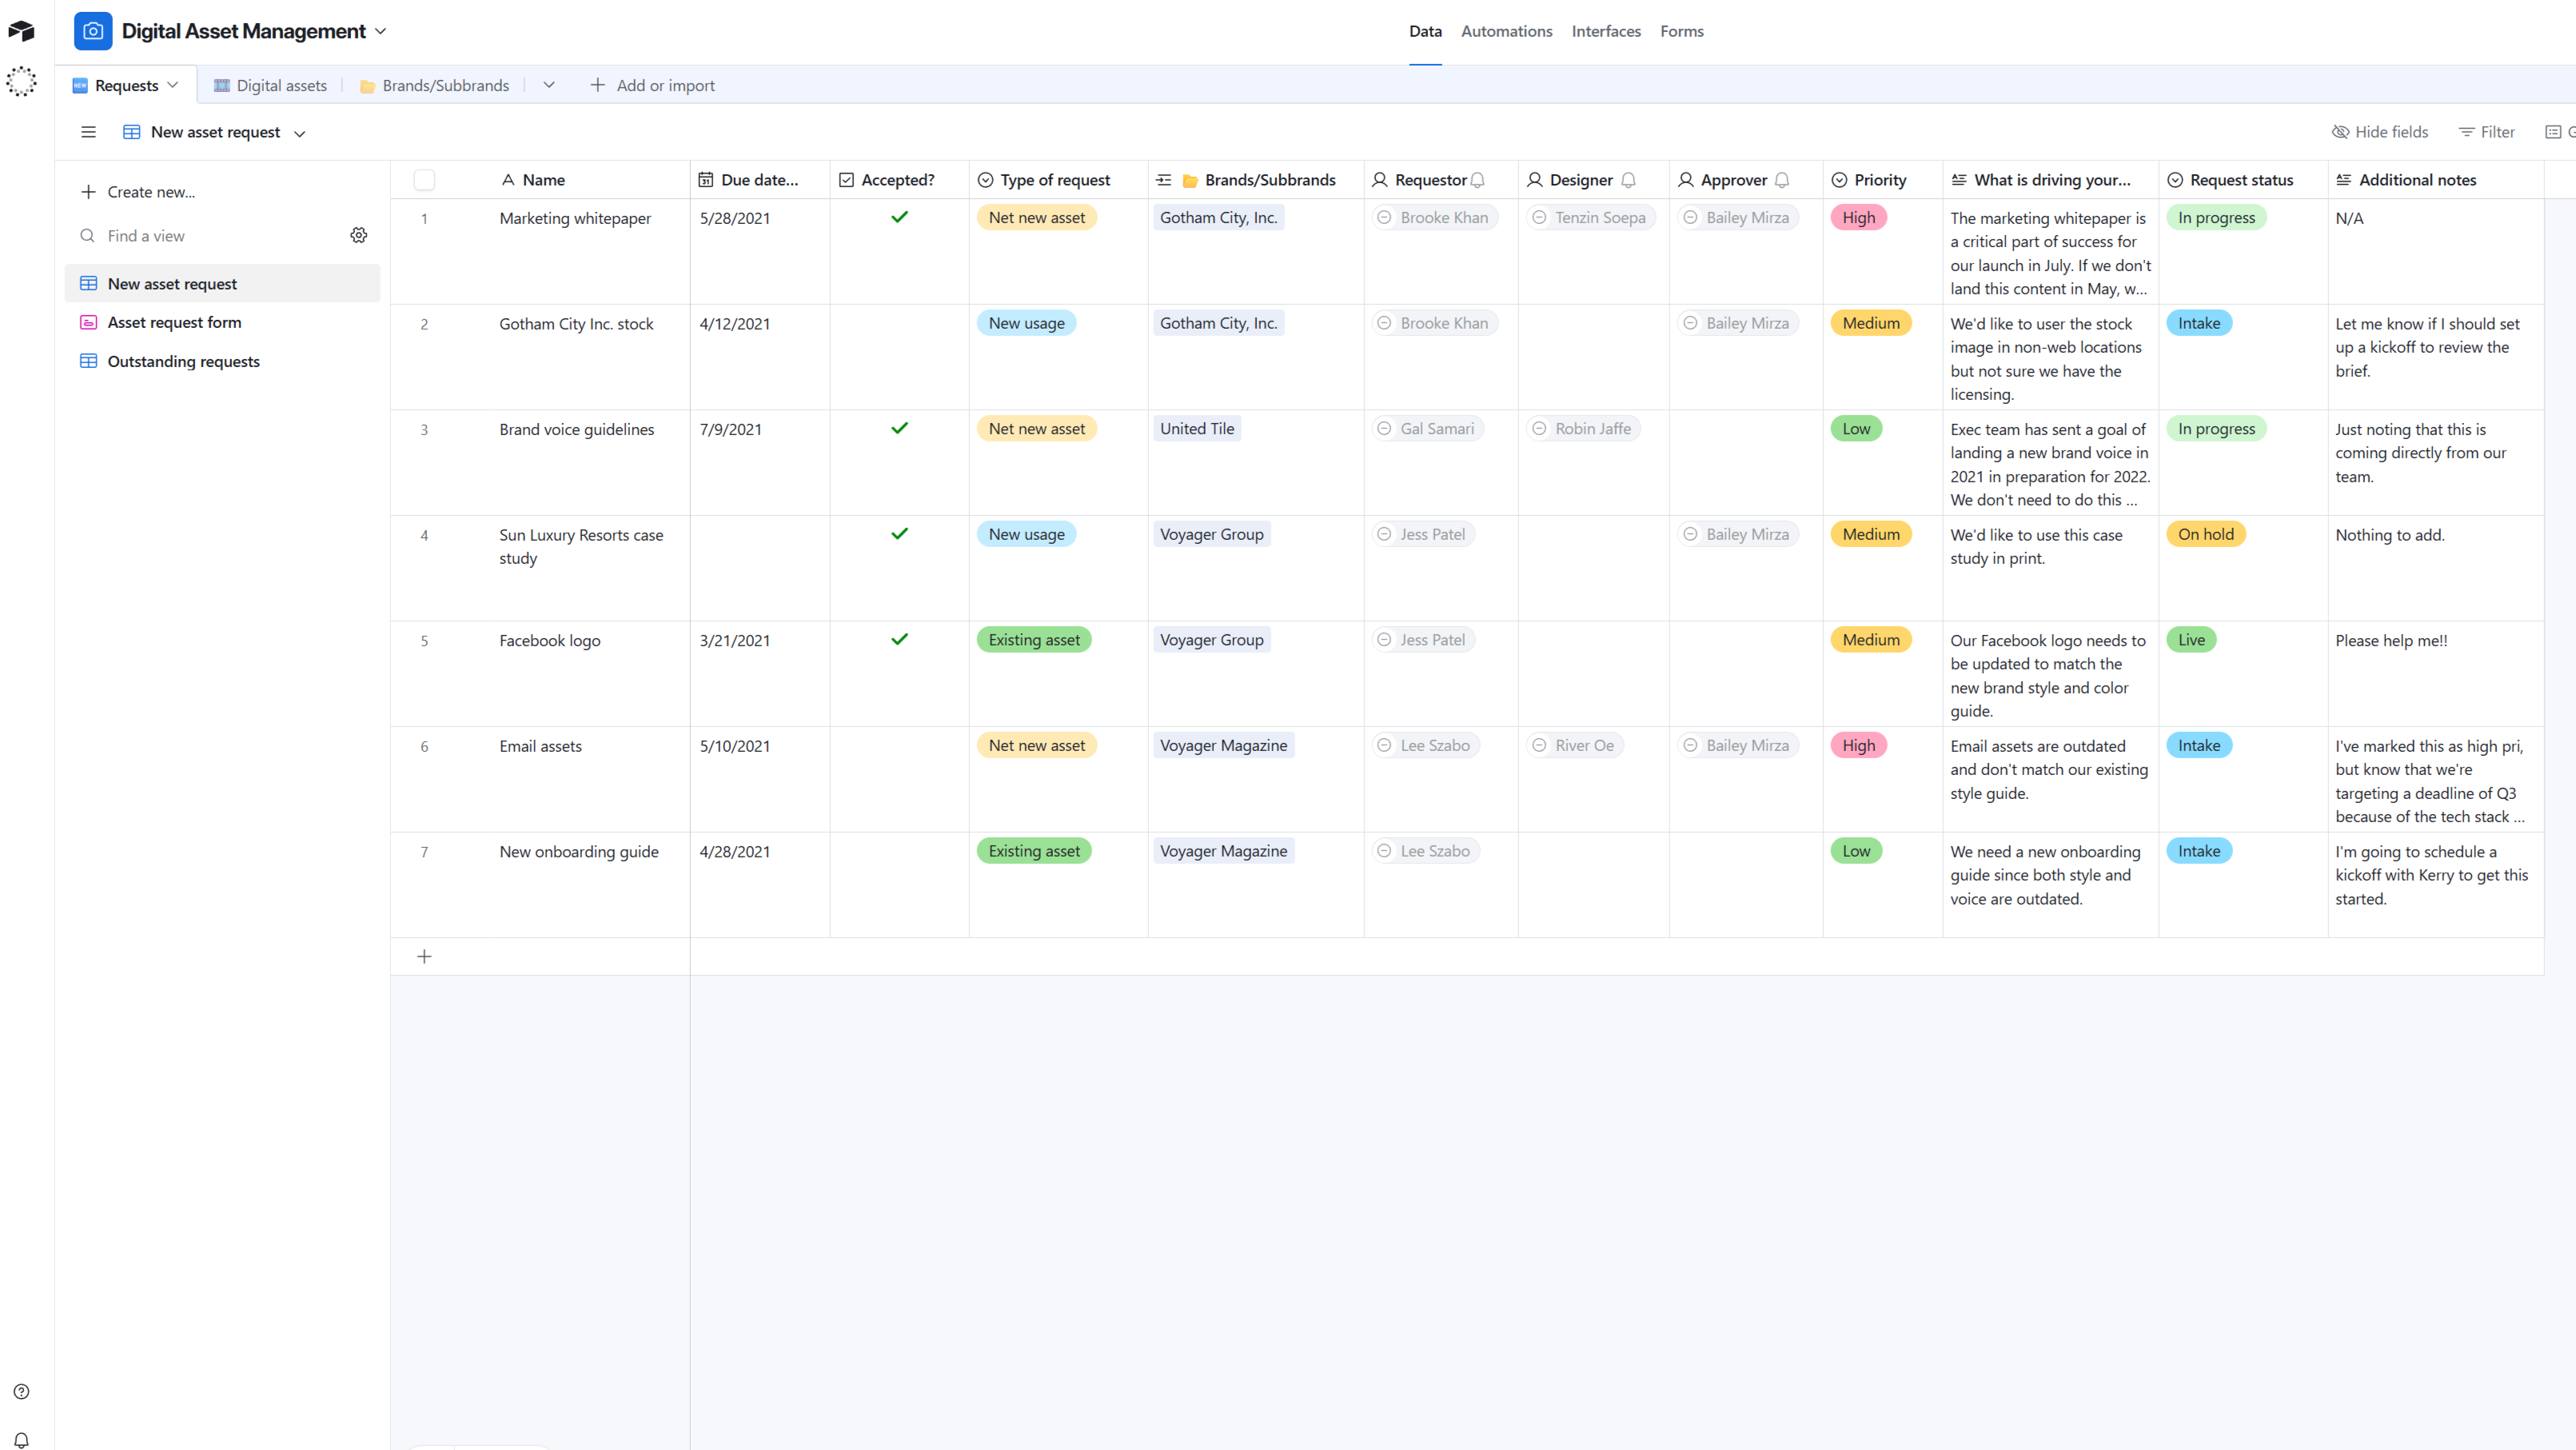Expand the Requests table tab dropdown
The width and height of the screenshot is (2576, 1450).
point(173,85)
